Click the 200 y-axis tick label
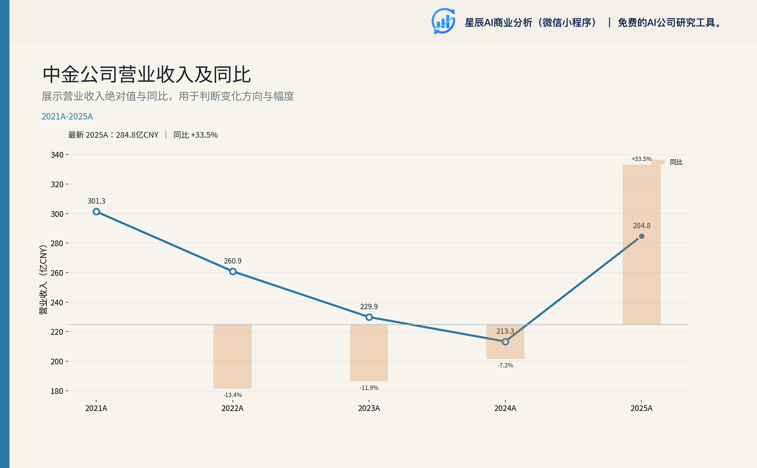 click(57, 361)
